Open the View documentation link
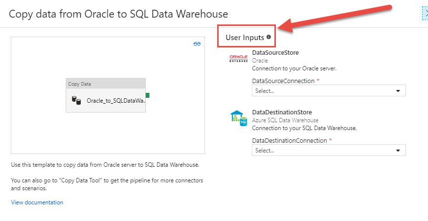This screenshot has height=221, width=428. pos(37,202)
